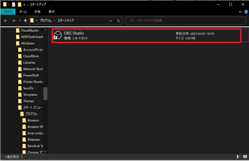Open Help with the question mark icon
The image size is (249, 161).
pos(246,12)
